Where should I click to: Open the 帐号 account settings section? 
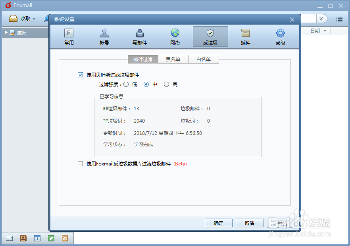104,37
